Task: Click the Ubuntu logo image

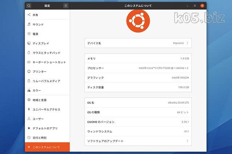Action: point(138,21)
